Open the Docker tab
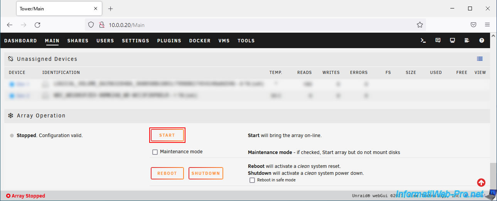This screenshot has height=201, width=497. click(x=200, y=41)
